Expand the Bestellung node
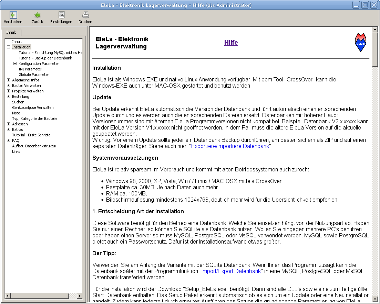The width and height of the screenshot is (380, 304). click(9, 97)
